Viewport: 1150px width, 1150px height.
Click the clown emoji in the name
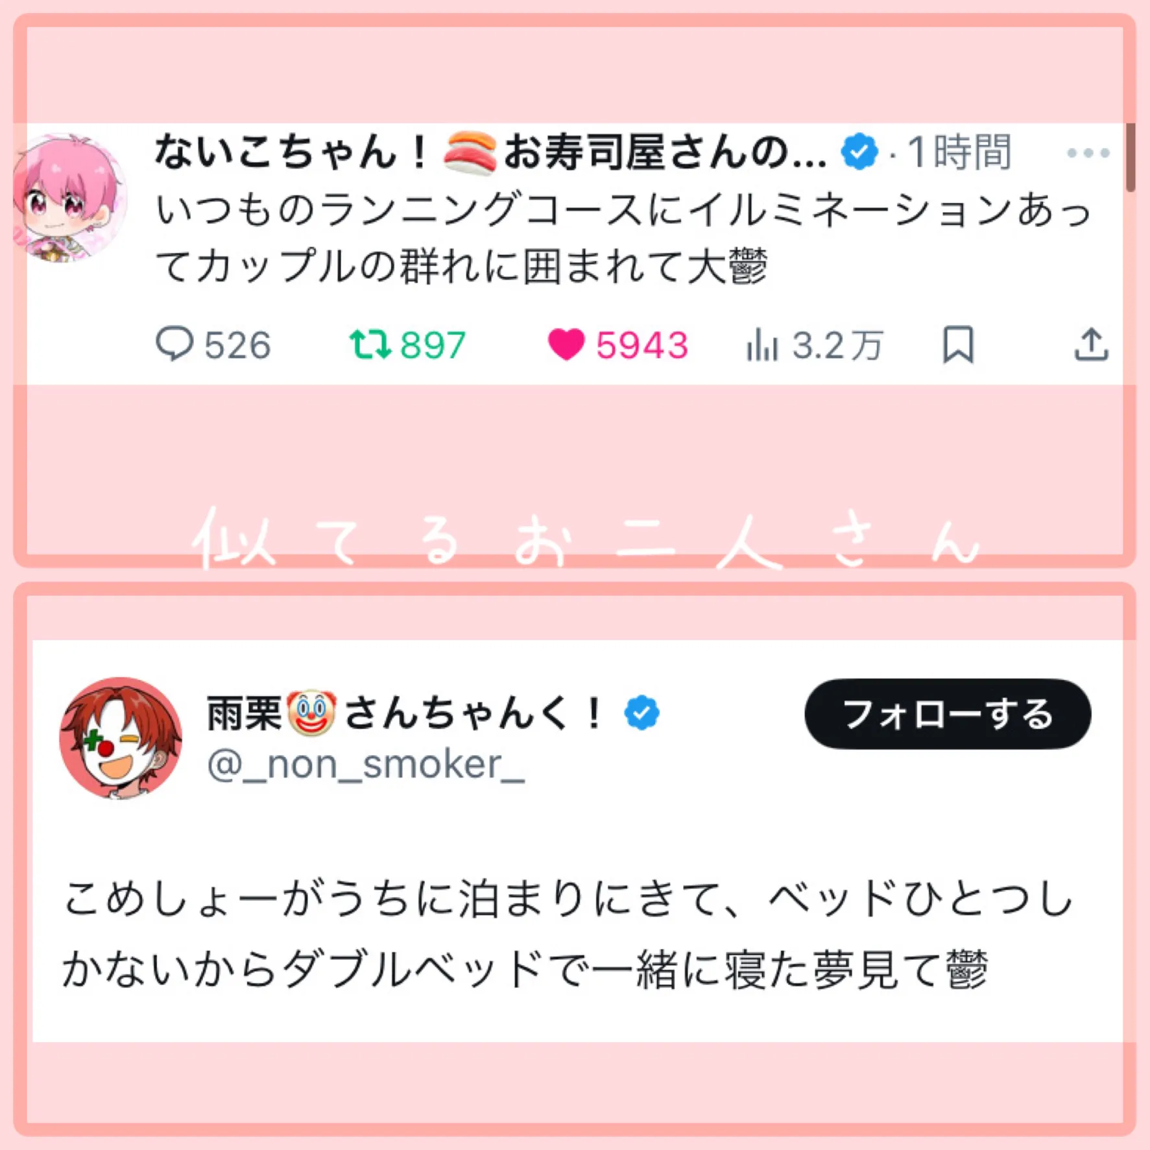point(311,713)
